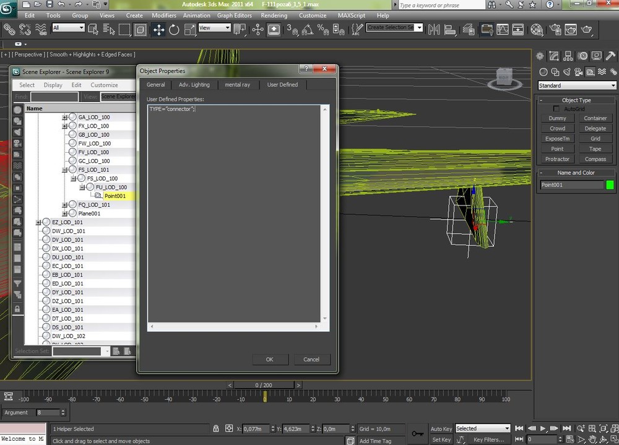
Task: Click the Selection Lock padlock icon
Action: tap(215, 428)
